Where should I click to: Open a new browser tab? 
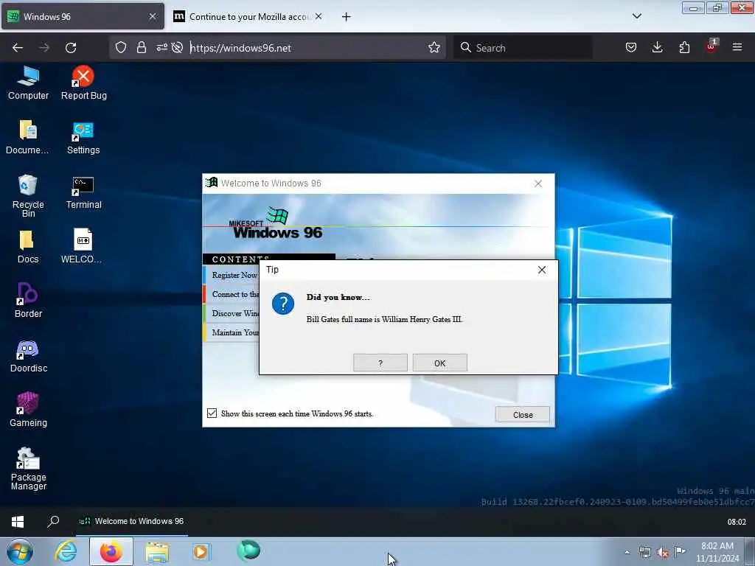coord(346,17)
